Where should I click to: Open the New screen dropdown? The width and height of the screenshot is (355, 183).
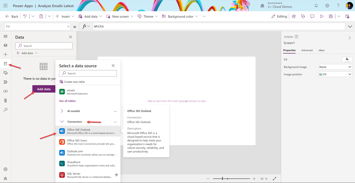coord(120,16)
